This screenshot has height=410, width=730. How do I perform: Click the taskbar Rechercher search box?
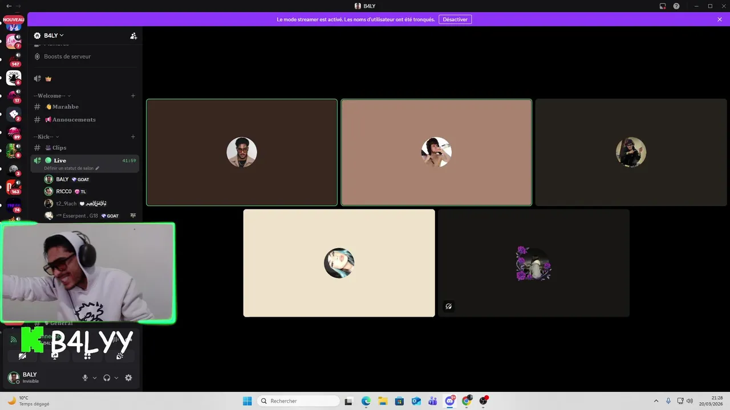[298, 401]
